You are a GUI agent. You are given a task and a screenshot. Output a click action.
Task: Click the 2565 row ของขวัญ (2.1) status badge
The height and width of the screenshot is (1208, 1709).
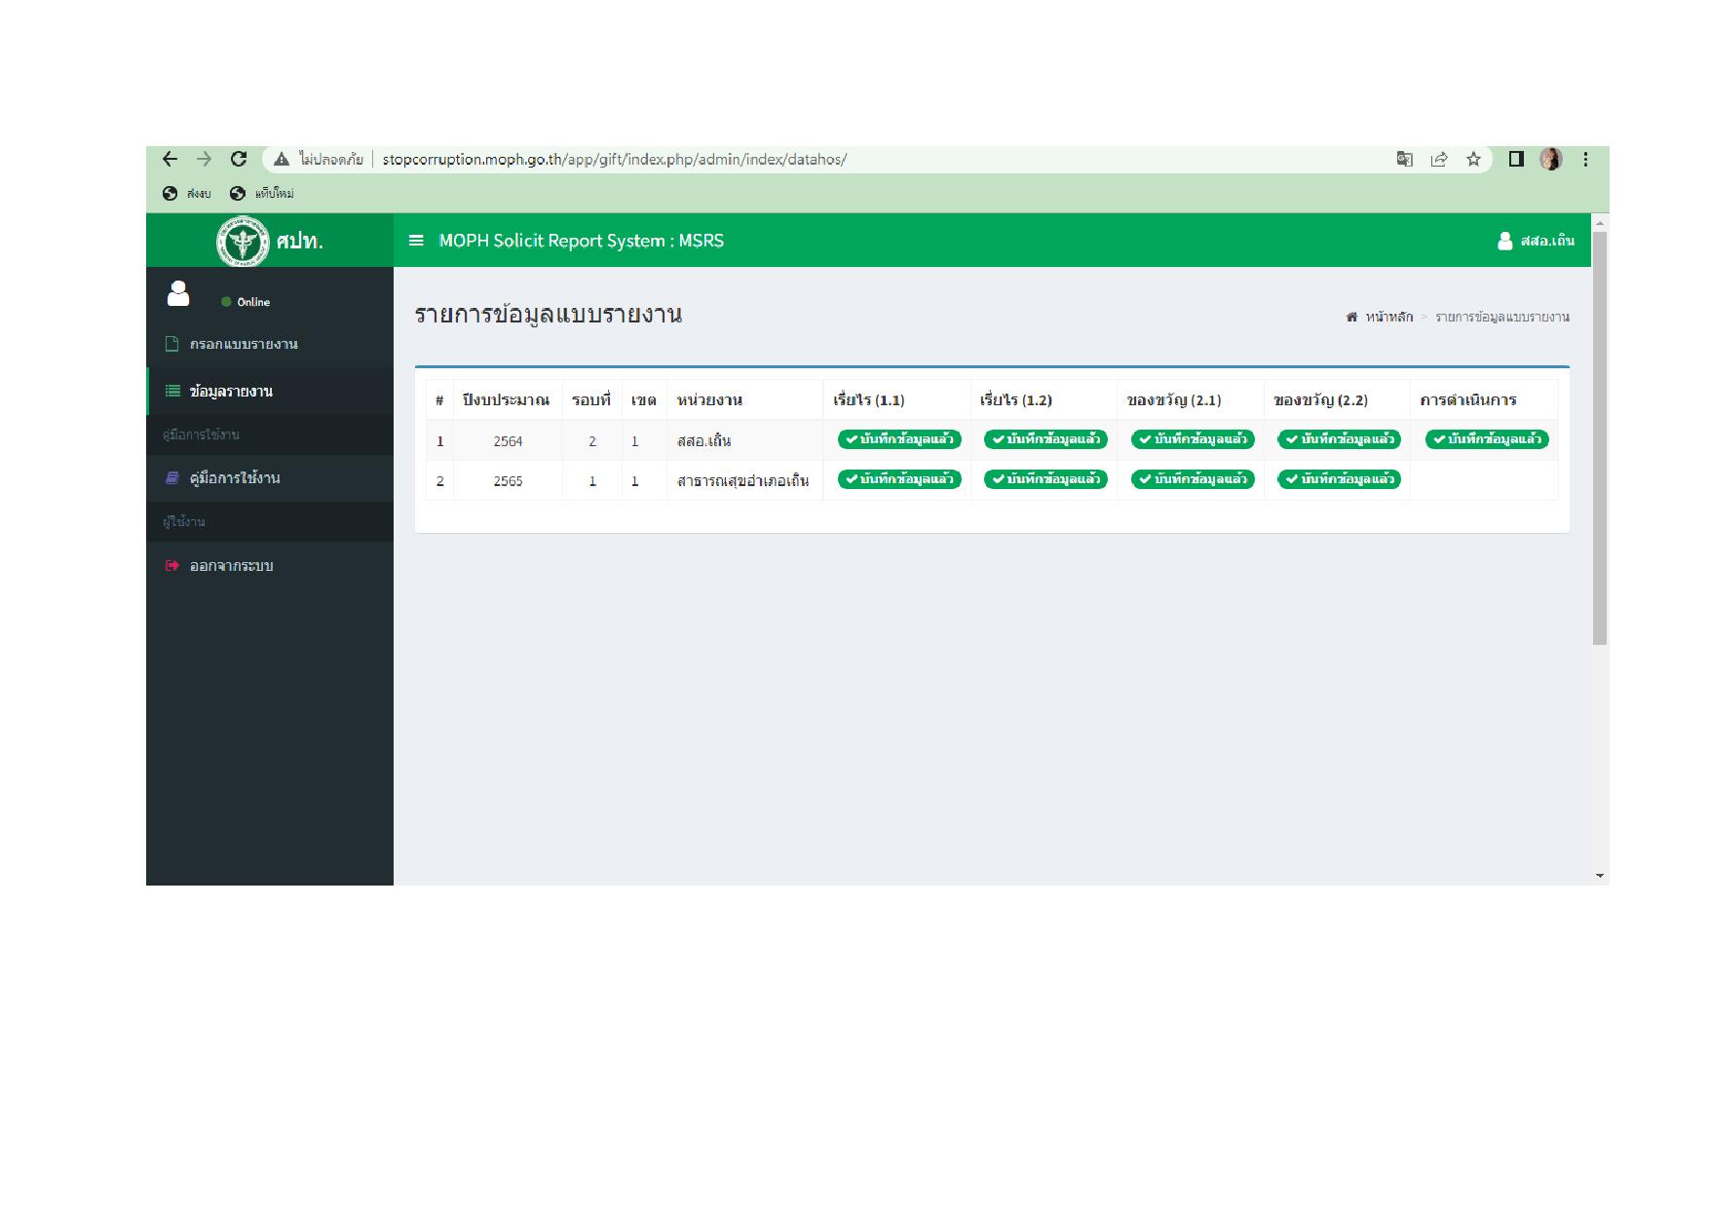(1193, 479)
